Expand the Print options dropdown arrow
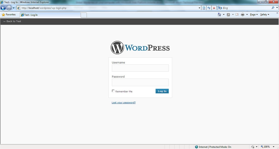 (x=247, y=15)
